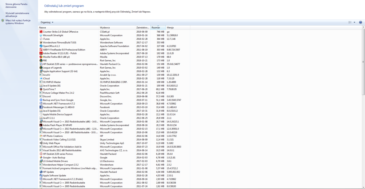Select Formant ActiveX programu Windows Live Mesh
The width and height of the screenshot is (365, 189).
pyautogui.click(x=114, y=168)
